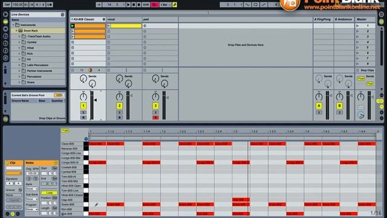The image size is (387, 218).
Task: Toggle track 3 activator button
Action: (155, 106)
